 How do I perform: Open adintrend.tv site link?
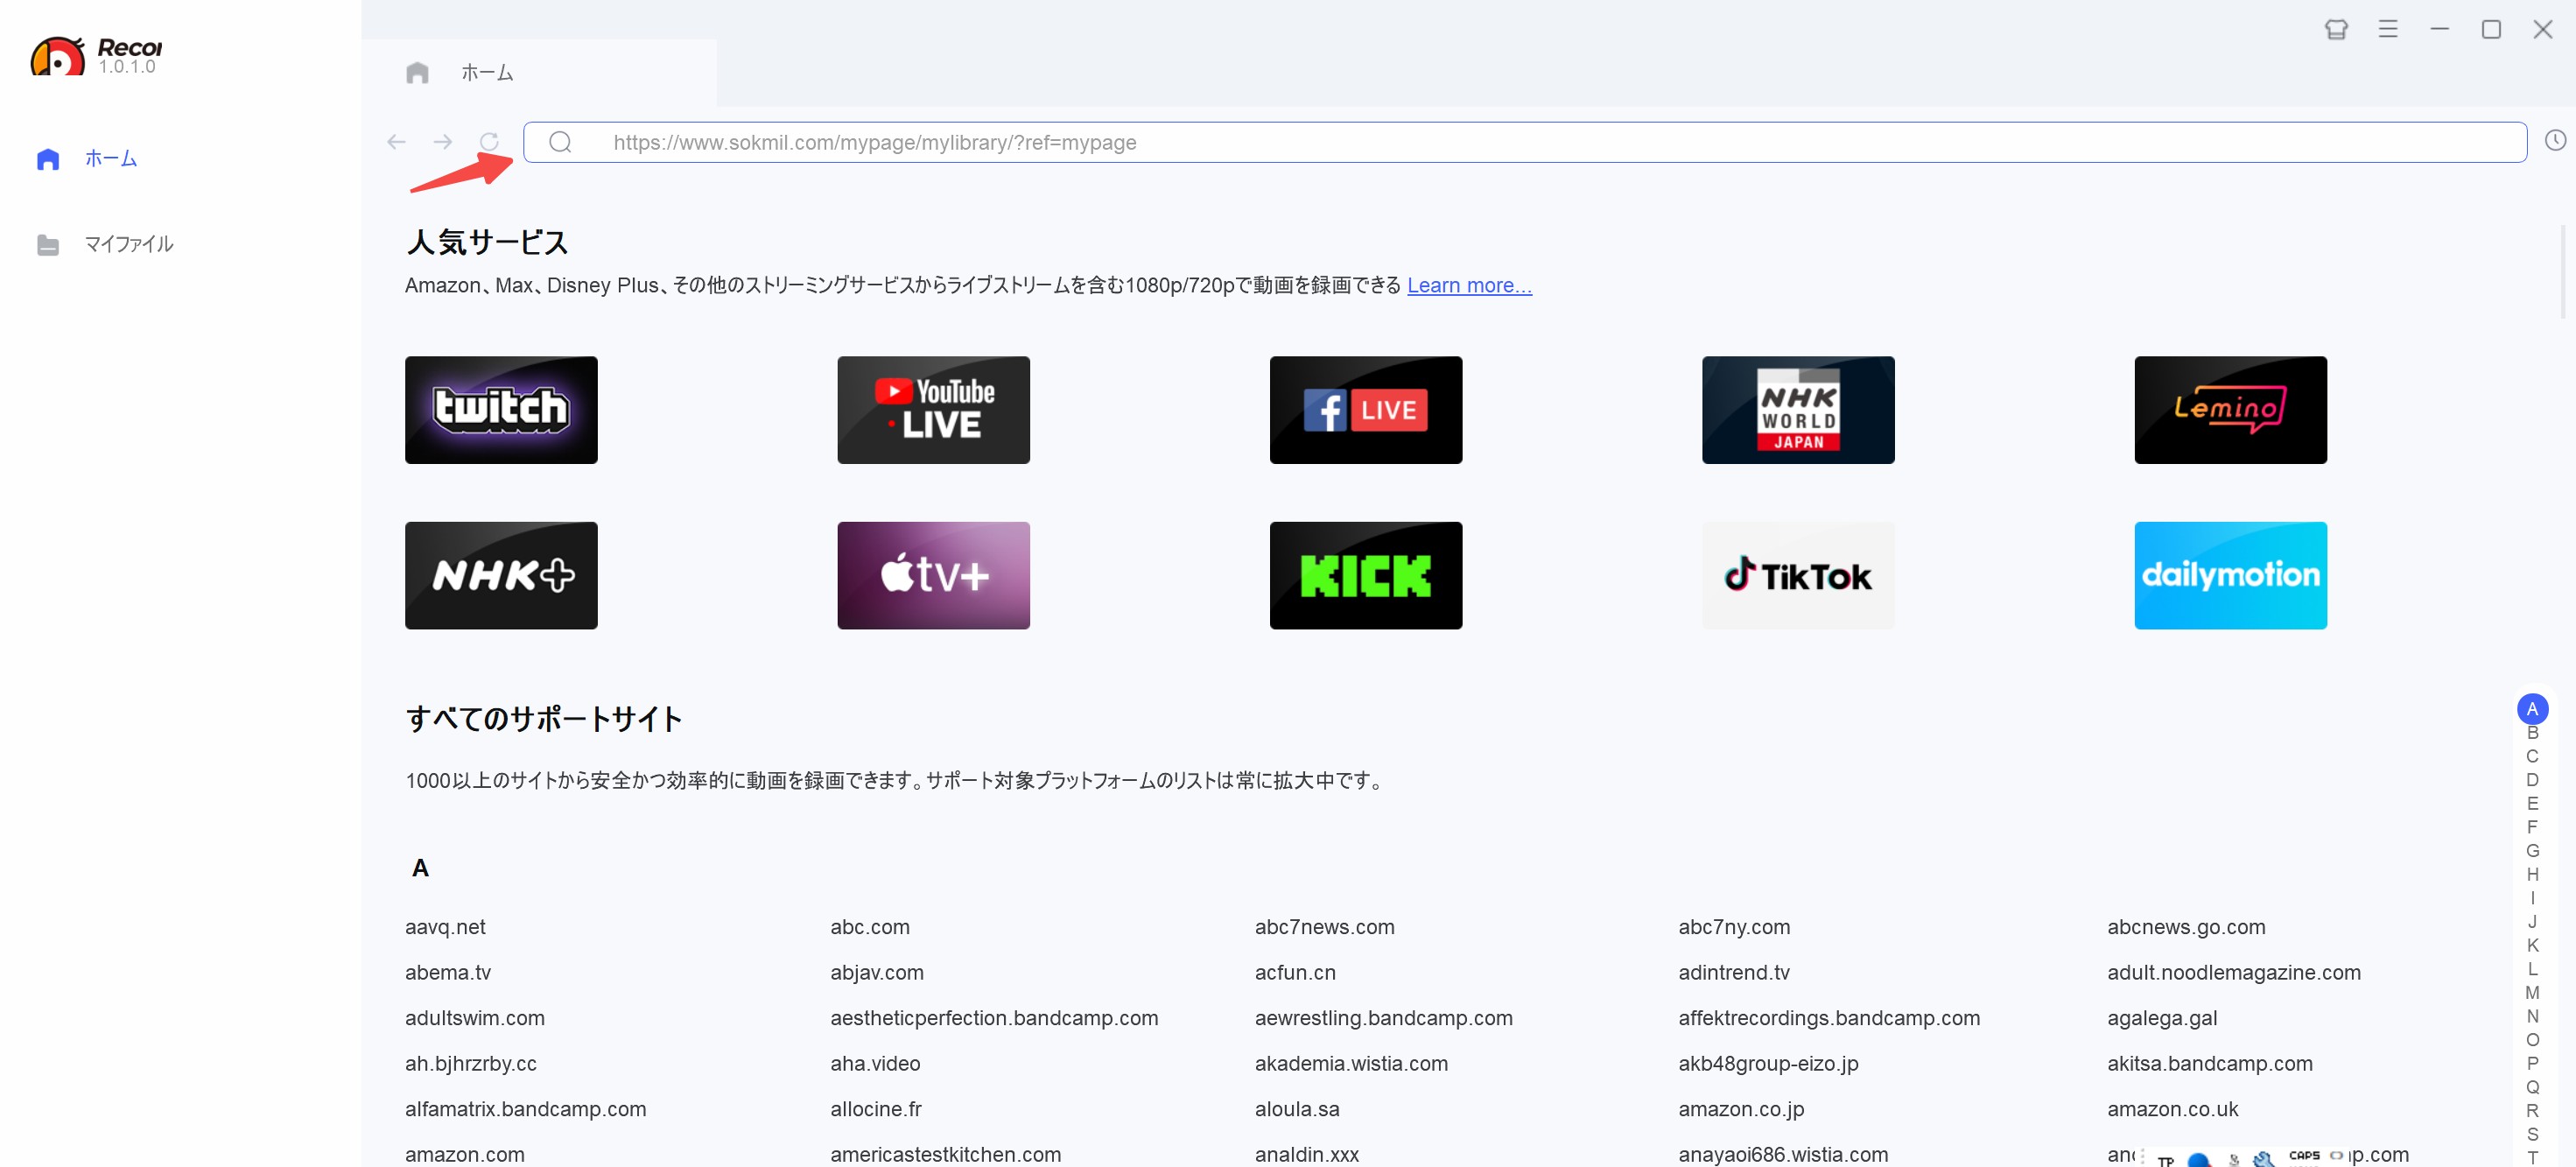(1734, 972)
